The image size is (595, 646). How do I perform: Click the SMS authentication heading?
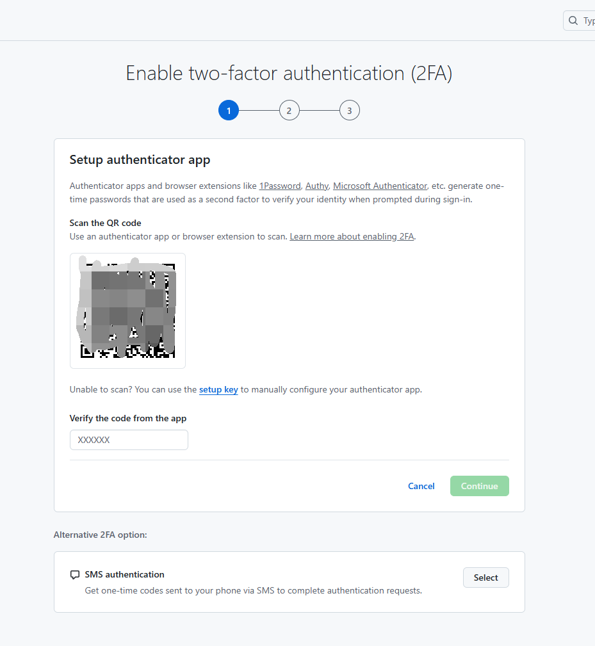(x=124, y=574)
